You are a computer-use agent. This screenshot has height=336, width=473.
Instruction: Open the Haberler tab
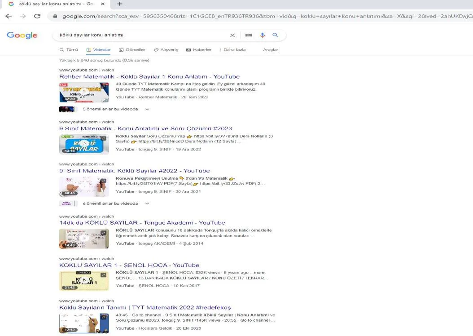(x=199, y=50)
